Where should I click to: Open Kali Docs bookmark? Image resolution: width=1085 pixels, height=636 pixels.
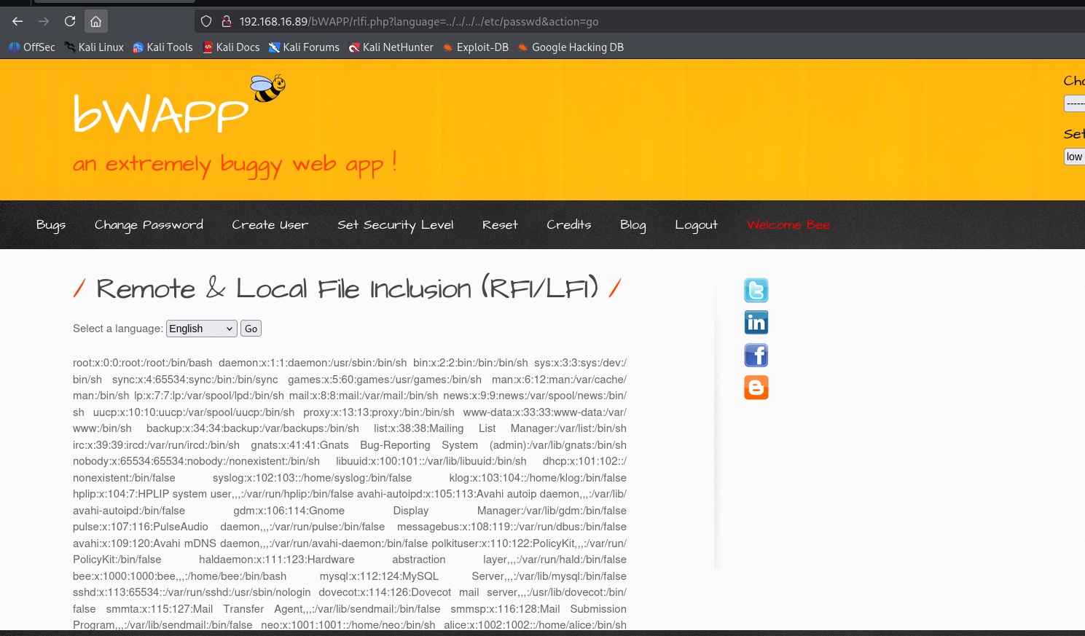pyautogui.click(x=231, y=47)
